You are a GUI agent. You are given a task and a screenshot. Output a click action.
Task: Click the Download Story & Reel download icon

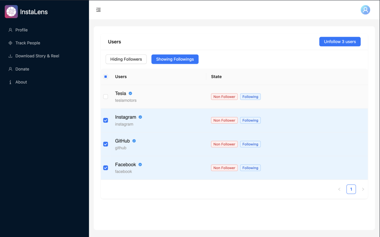[10, 56]
